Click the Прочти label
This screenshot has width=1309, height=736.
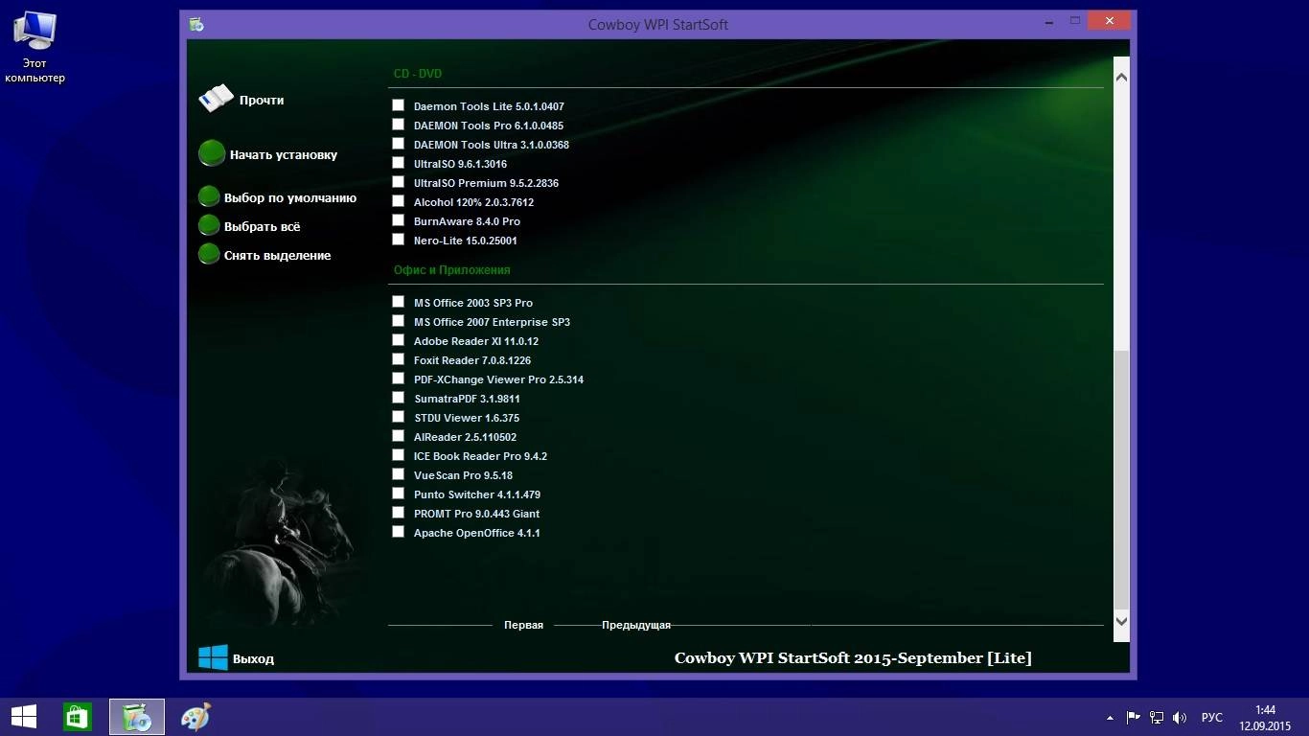coord(262,100)
